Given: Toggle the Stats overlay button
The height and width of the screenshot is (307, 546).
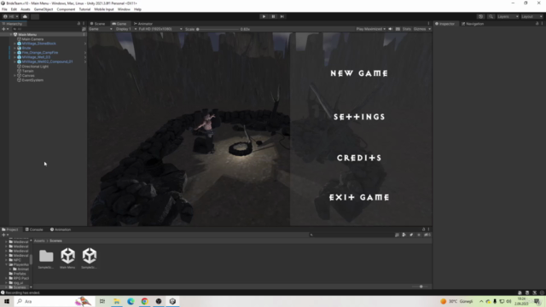Looking at the screenshot, I should click(x=407, y=29).
